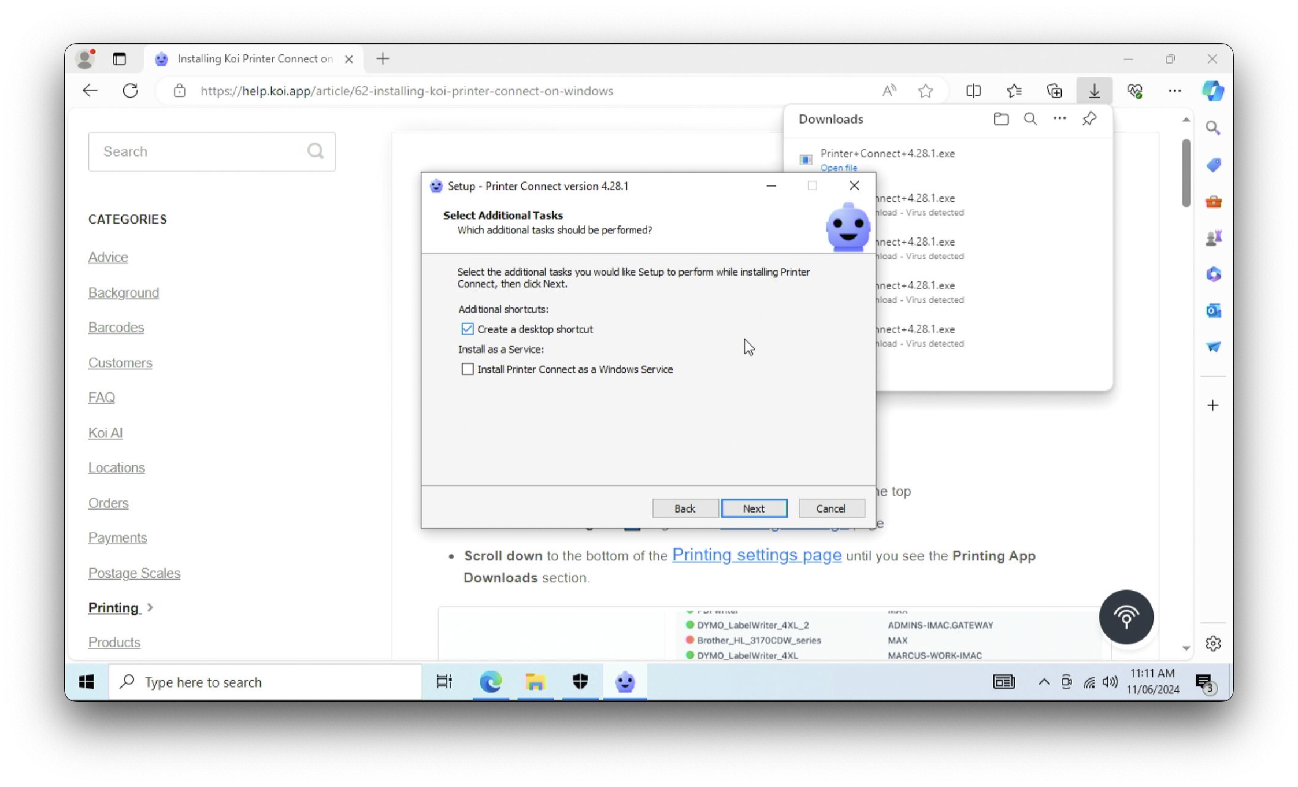The image size is (1298, 787).
Task: Open Windows Security shield in taskbar
Action: coord(580,682)
